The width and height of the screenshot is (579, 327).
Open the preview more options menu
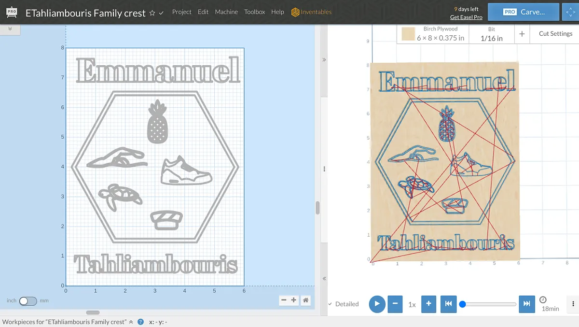coord(573,304)
